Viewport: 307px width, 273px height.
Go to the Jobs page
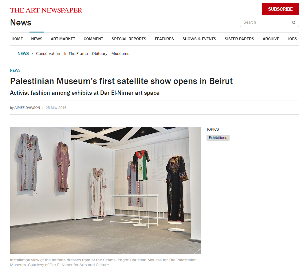(x=292, y=39)
